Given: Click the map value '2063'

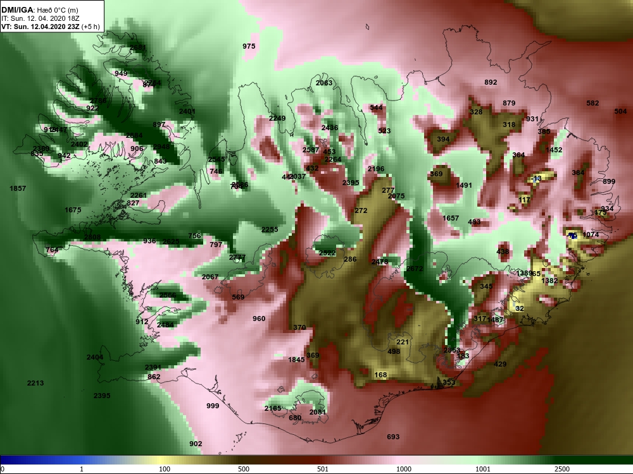Looking at the screenshot, I should pyautogui.click(x=323, y=83).
